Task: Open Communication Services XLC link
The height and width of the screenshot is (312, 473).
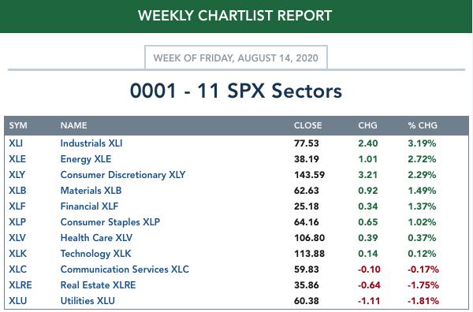Action: 125,269
